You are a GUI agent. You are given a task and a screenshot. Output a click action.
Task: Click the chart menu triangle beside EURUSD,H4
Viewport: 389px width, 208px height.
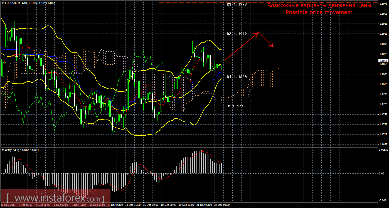pos(2,3)
